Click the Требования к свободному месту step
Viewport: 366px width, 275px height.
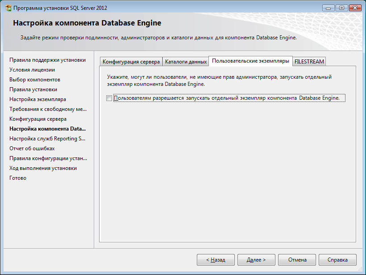tap(48, 109)
